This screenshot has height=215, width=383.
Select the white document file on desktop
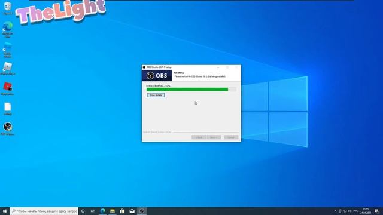tap(8, 109)
